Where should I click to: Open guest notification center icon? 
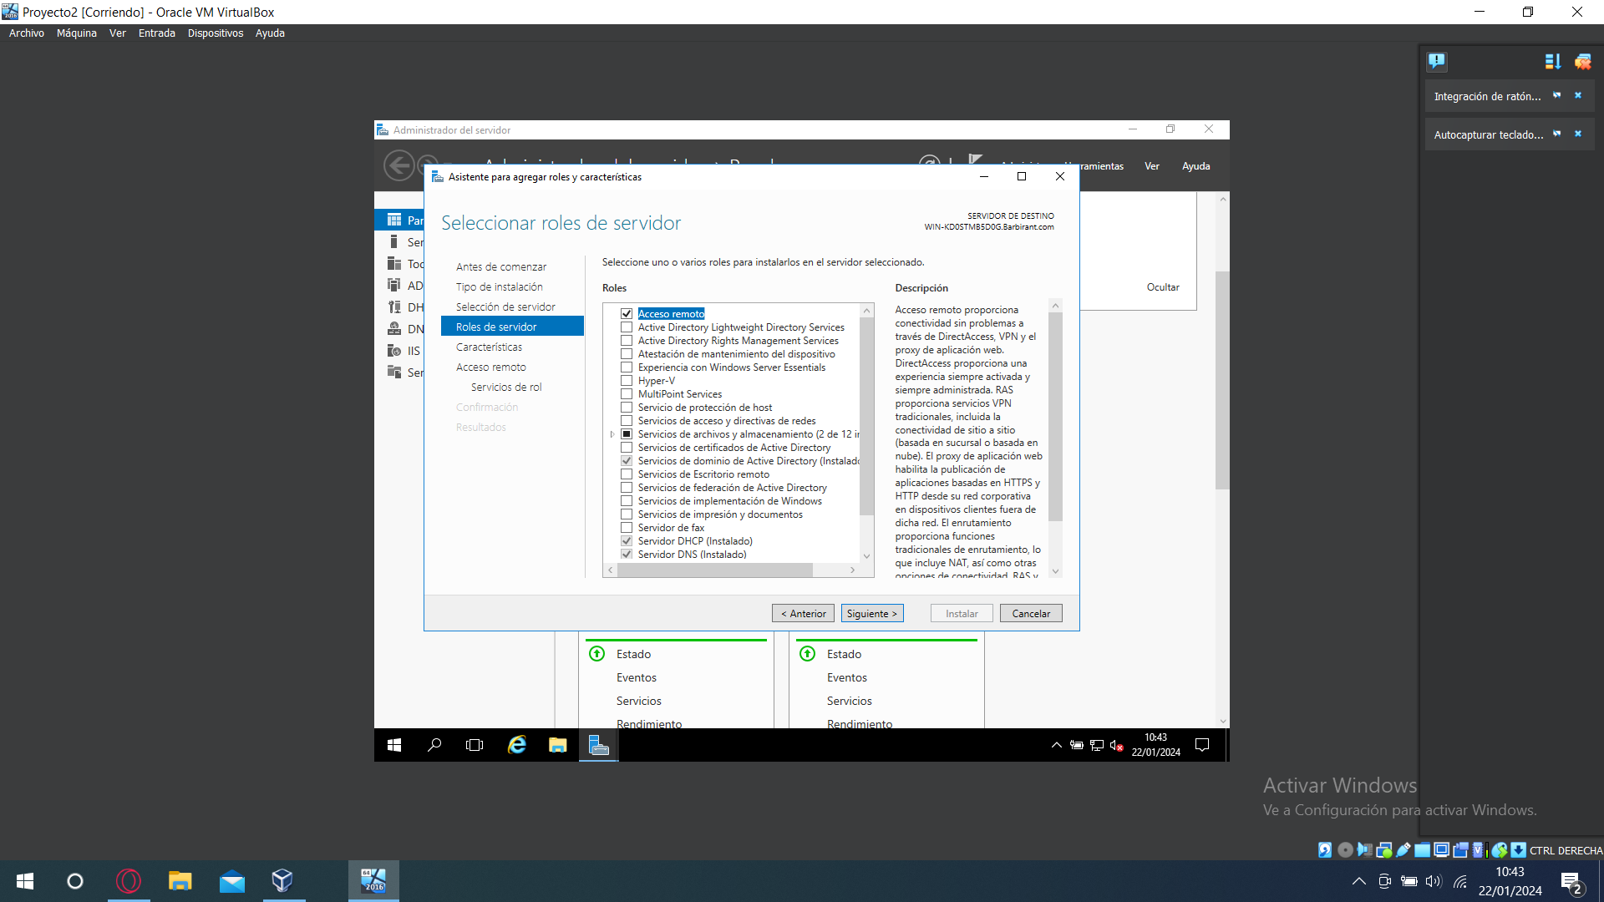click(1202, 745)
